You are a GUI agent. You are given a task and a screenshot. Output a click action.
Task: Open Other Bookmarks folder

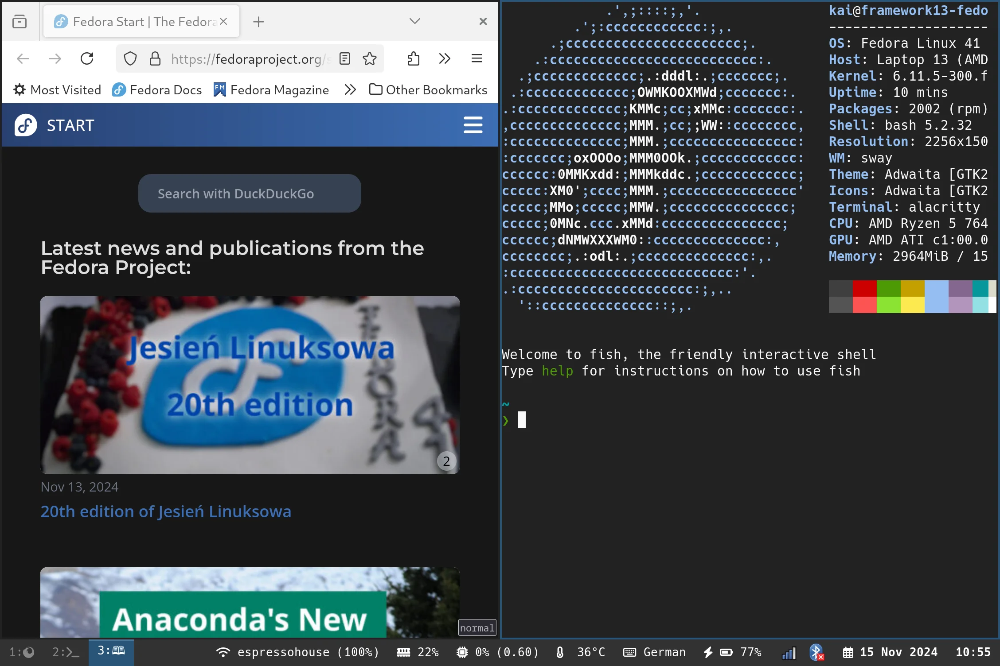pos(428,90)
